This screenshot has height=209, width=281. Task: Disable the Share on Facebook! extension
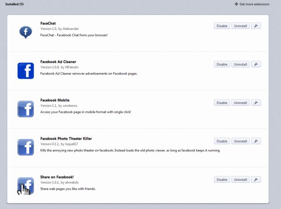point(222,179)
